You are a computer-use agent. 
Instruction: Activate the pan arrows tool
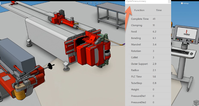(99, 3)
